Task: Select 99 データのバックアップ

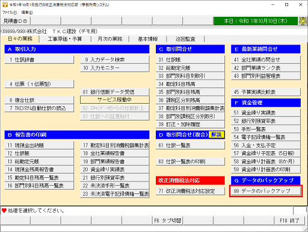Action: pyautogui.click(x=266, y=191)
